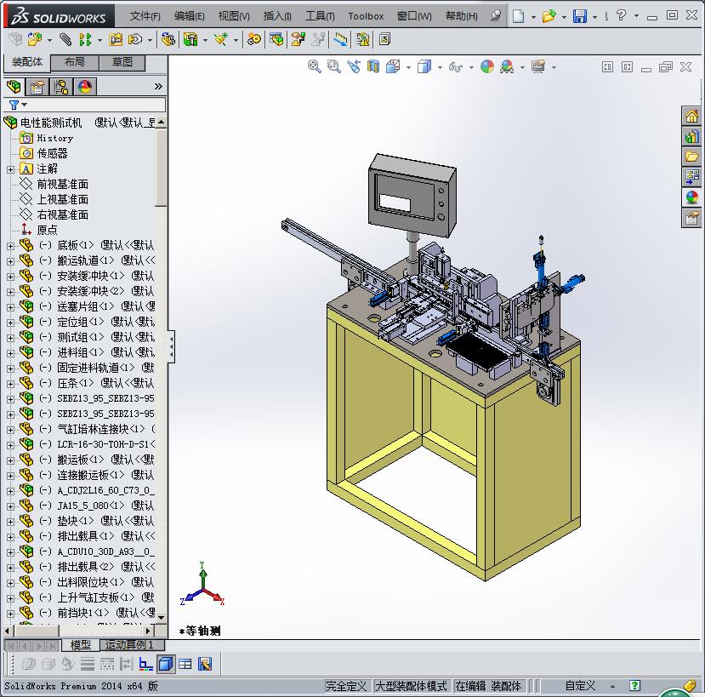Screen dimensions: 705x697
Task: Click the Save disk icon
Action: click(x=580, y=16)
